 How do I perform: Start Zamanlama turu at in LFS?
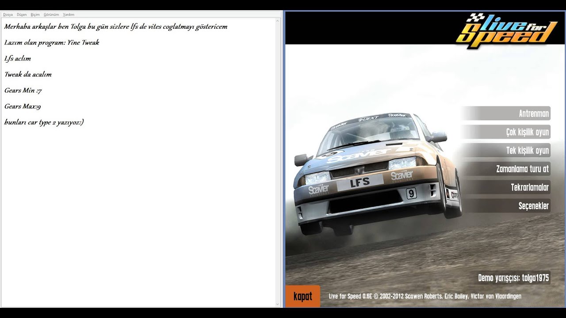click(x=506, y=169)
